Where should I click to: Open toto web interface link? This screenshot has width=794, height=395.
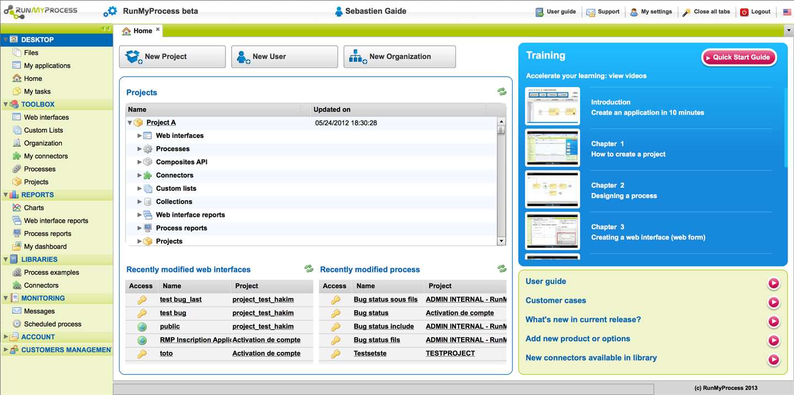pyautogui.click(x=166, y=353)
